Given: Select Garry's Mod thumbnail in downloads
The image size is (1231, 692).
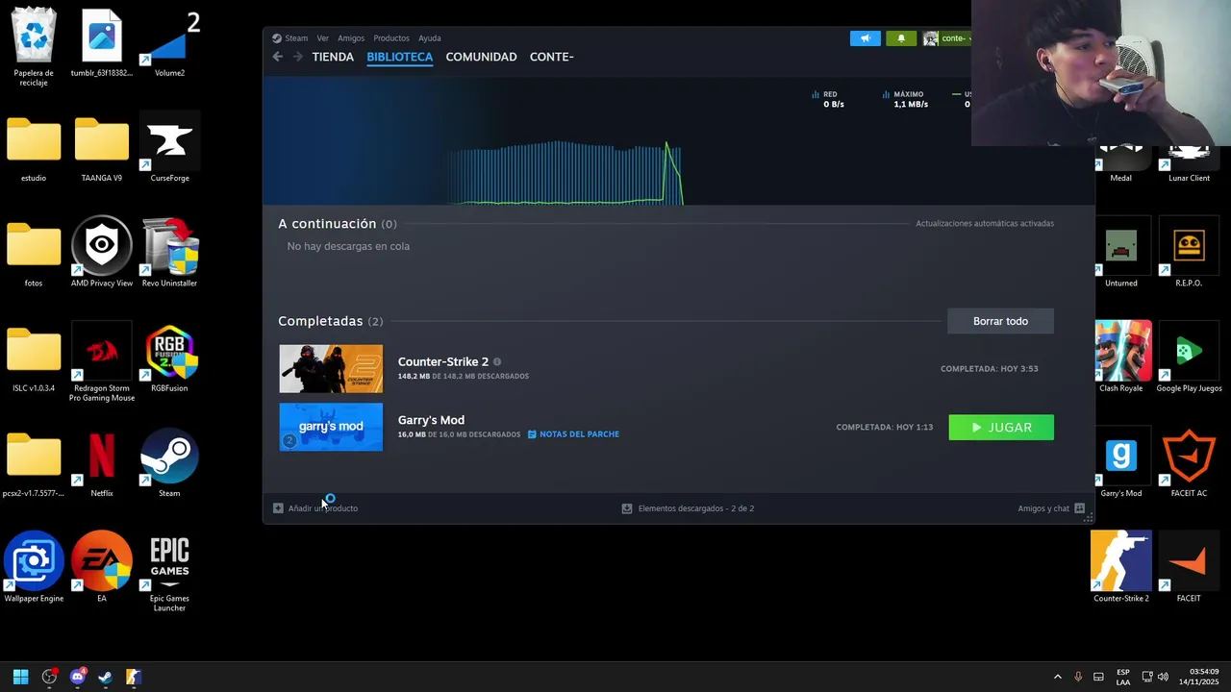Looking at the screenshot, I should coord(331,427).
